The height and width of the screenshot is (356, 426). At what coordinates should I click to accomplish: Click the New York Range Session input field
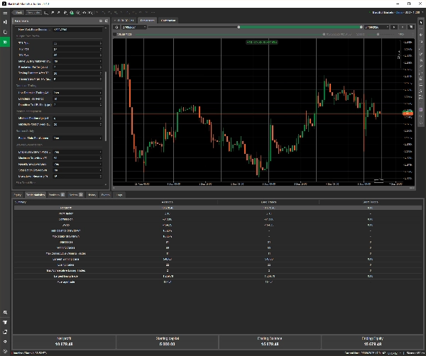click(77, 30)
